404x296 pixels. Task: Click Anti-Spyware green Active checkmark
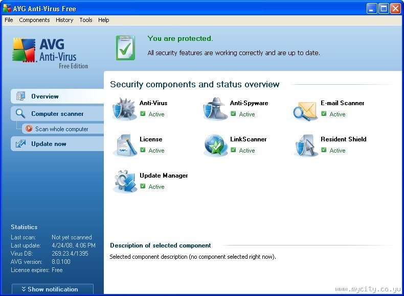pos(233,113)
